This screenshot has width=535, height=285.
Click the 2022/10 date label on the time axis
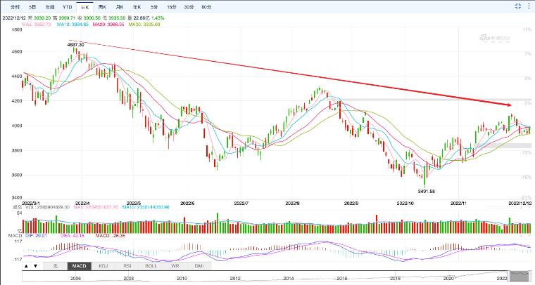[405, 203]
